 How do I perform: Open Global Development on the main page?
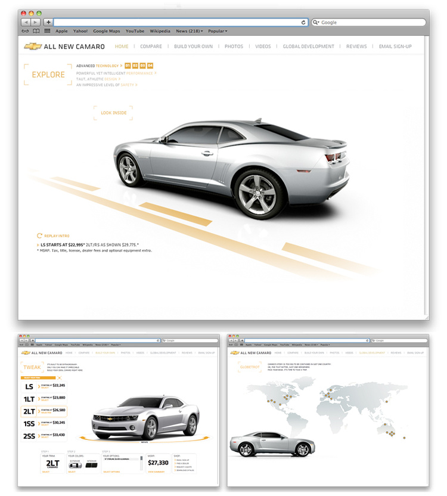tap(309, 46)
